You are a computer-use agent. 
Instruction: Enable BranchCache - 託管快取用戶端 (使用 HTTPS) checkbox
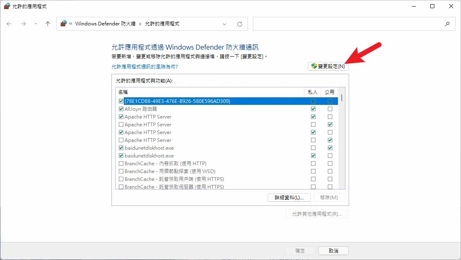coord(121,179)
